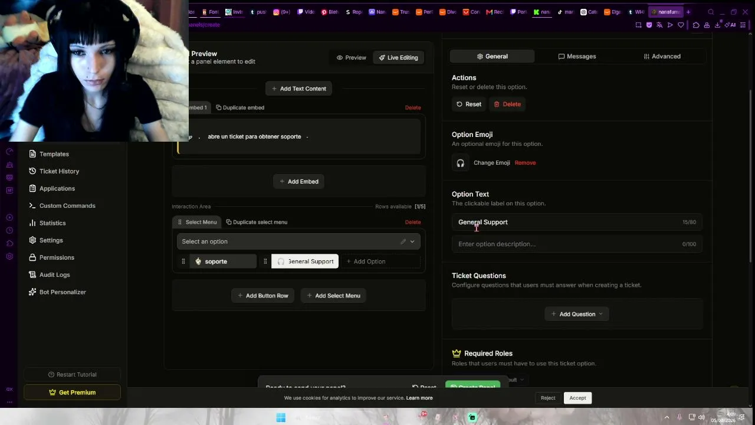
Task: Click the Option Text input field
Action: click(x=577, y=222)
